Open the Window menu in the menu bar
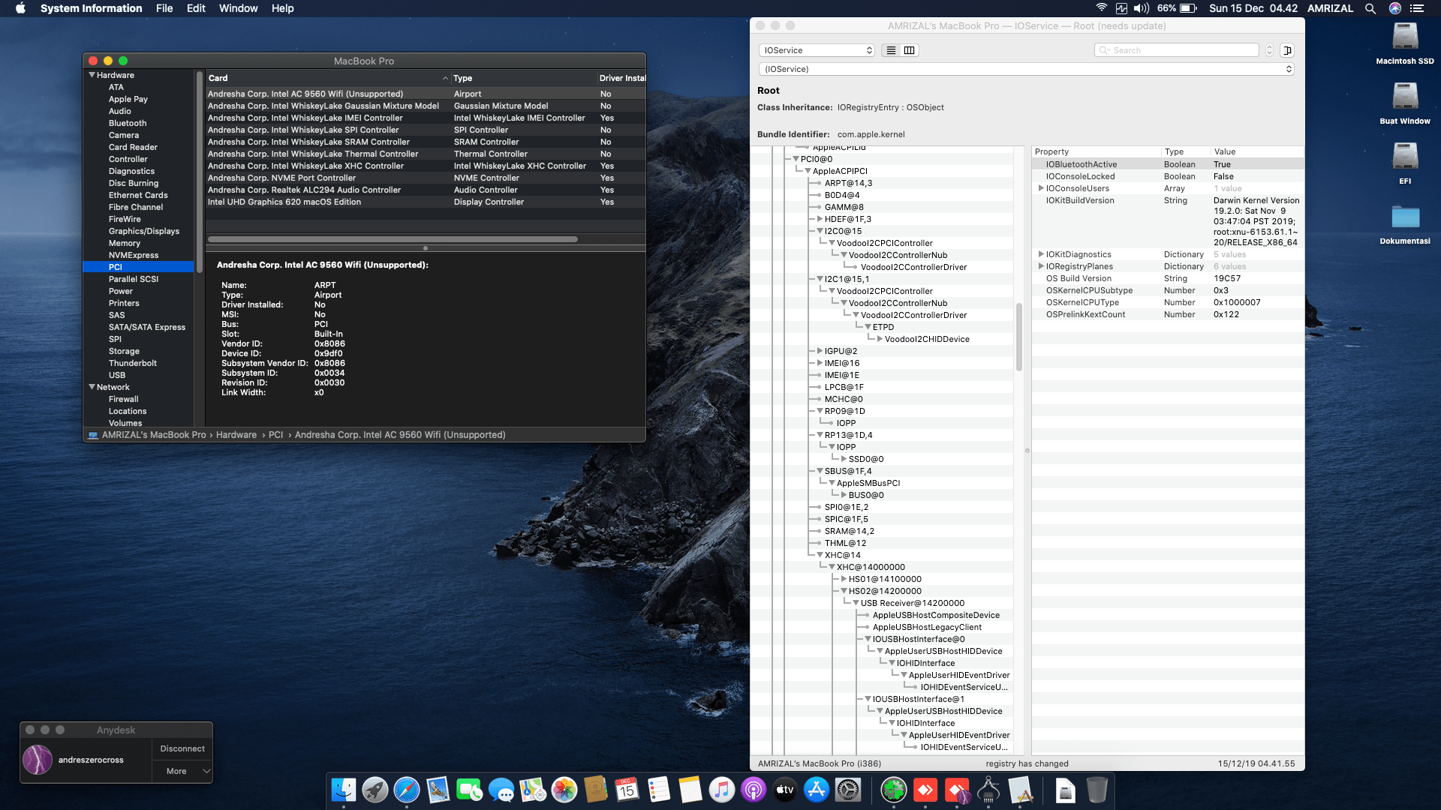The height and width of the screenshot is (810, 1441). point(238,8)
